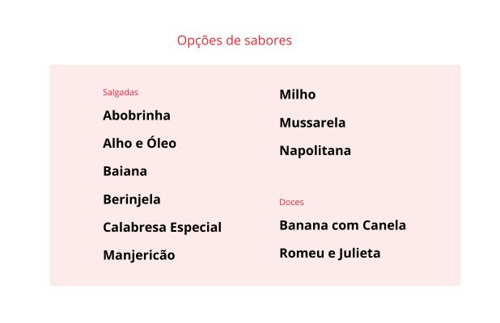500x323 pixels.
Task: Pick Banana com Canela dessert flavor
Action: [343, 225]
